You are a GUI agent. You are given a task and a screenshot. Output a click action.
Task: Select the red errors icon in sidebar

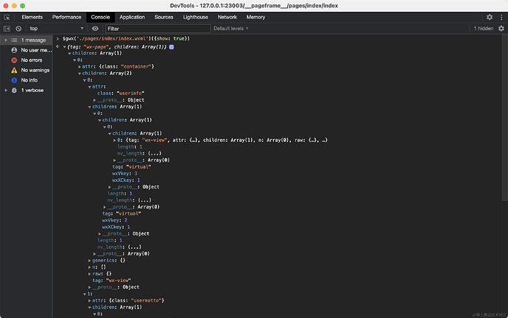pyautogui.click(x=14, y=60)
